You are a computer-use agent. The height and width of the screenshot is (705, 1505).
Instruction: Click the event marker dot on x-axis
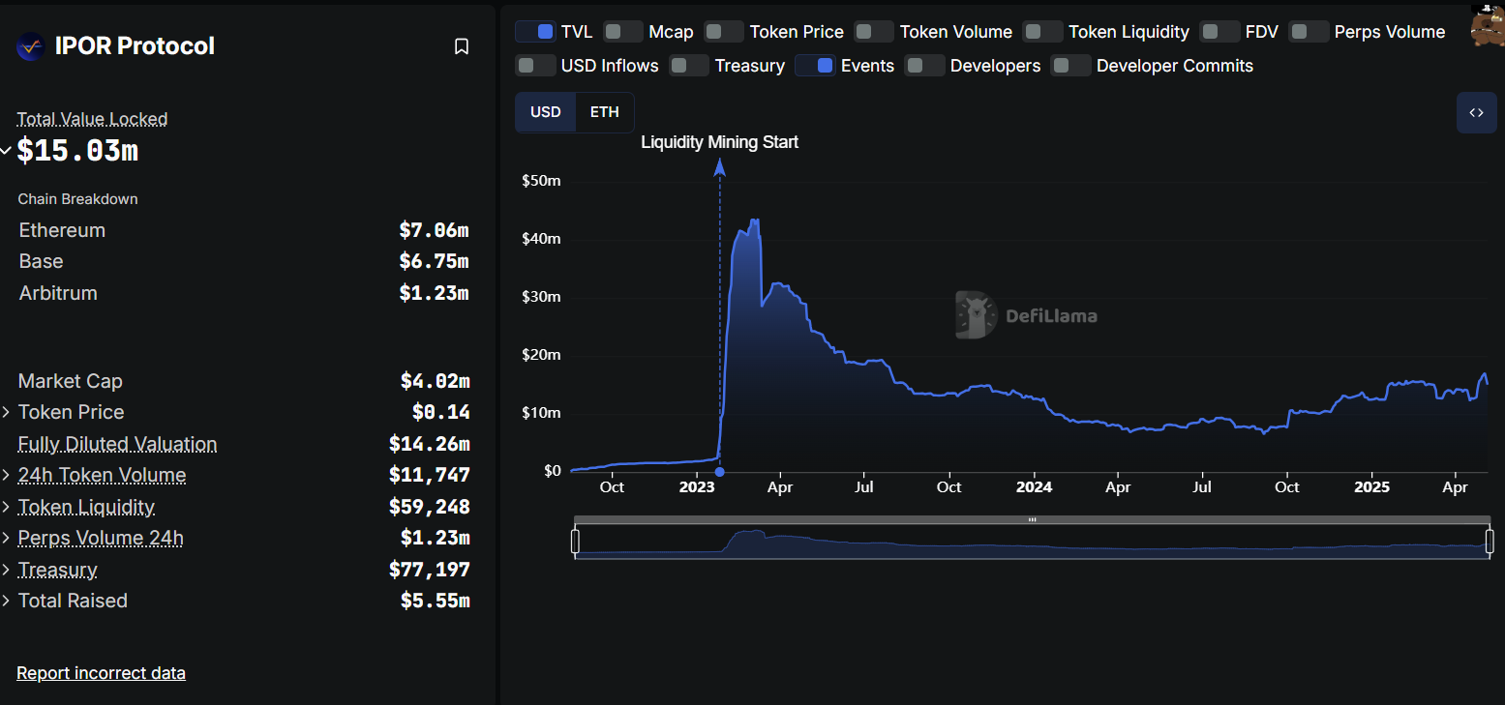(719, 472)
